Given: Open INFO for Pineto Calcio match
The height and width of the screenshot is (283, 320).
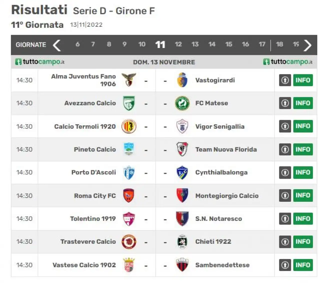Looking at the screenshot, I should click(303, 149).
